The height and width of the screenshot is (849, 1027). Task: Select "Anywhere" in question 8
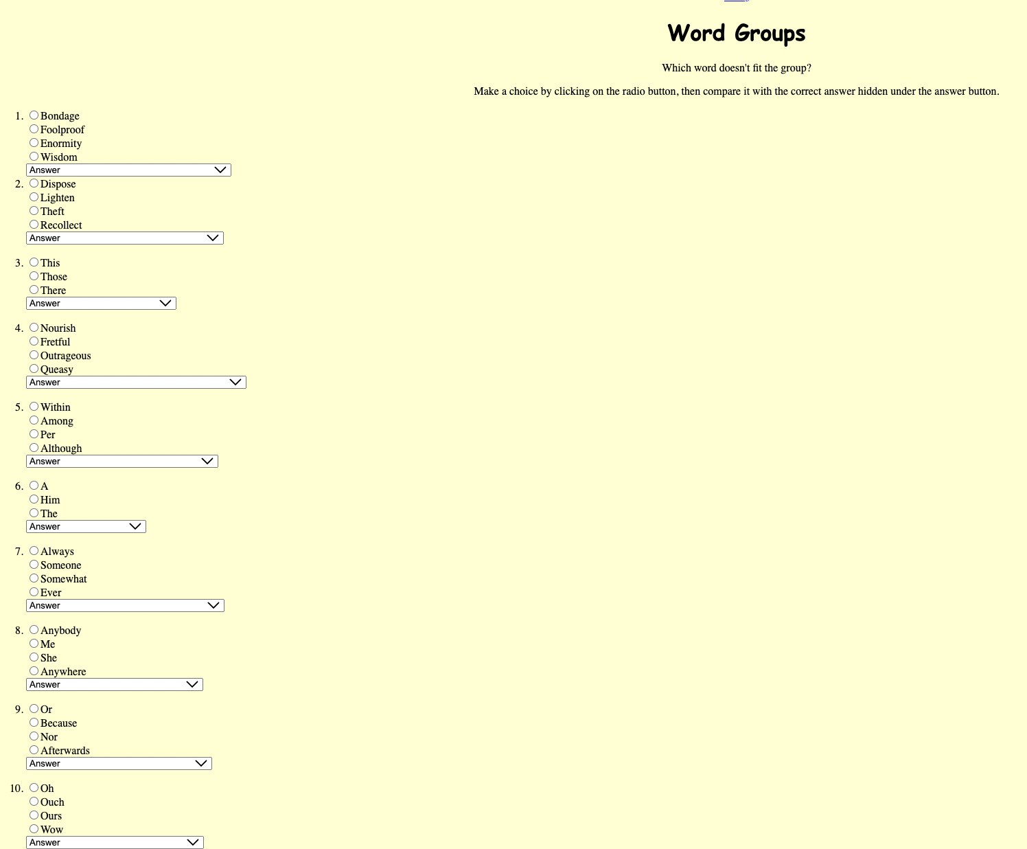coord(34,670)
